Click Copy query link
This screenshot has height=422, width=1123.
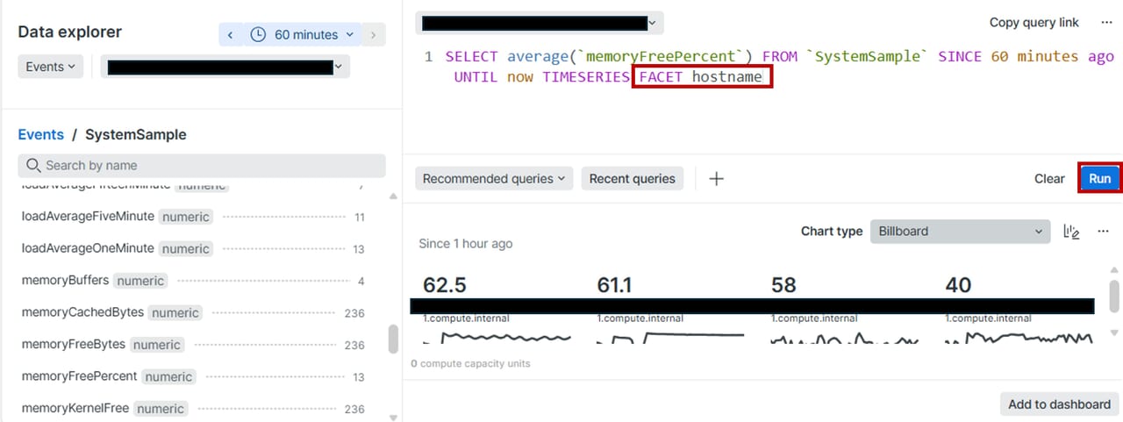click(1034, 23)
